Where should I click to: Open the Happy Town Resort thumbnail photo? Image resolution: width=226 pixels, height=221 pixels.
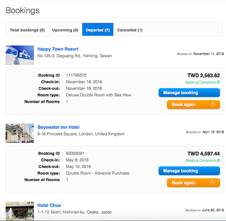(20, 55)
